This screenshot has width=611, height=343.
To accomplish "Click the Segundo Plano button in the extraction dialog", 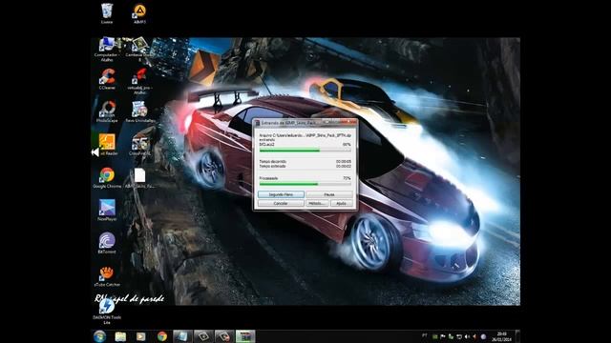I will click(281, 194).
